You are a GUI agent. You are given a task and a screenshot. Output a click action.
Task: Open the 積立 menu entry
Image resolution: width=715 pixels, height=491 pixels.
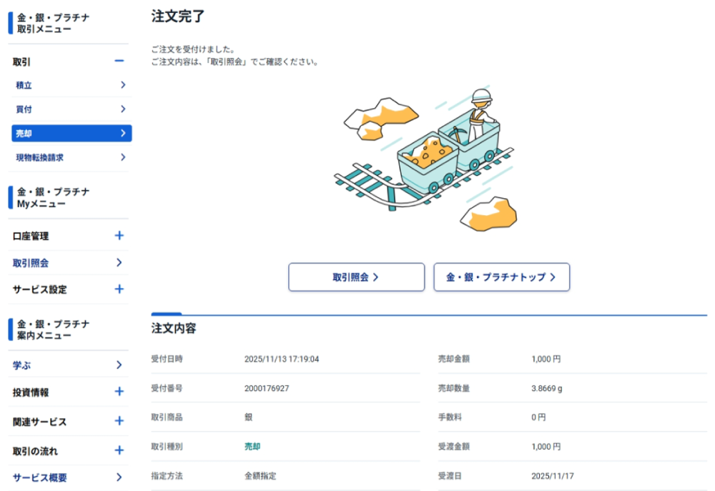(x=24, y=85)
